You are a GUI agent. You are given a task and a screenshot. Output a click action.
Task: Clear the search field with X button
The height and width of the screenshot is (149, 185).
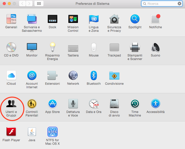[x=179, y=4]
